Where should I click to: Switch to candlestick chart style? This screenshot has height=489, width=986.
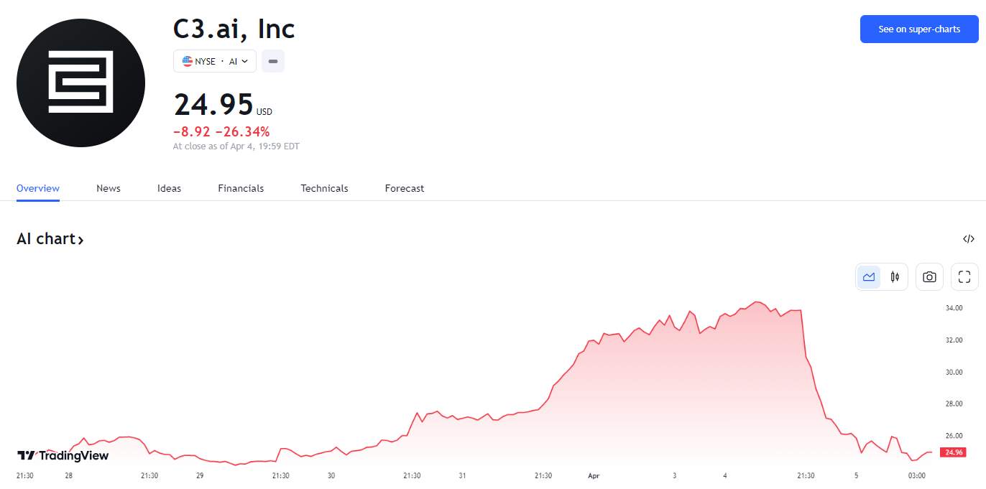895,276
